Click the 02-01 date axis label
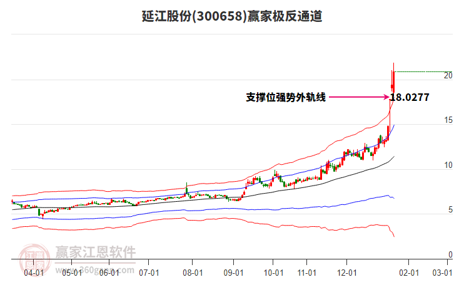The width and height of the screenshot is (454, 282). [x=409, y=273]
